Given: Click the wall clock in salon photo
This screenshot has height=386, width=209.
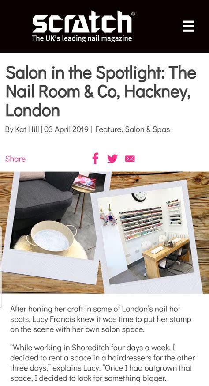Looking at the screenshot, I should pos(139,196).
